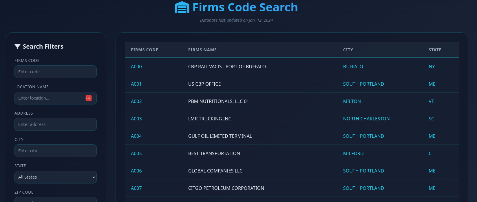
Task: Sort by the FIRMS NAME column header
Action: tap(202, 50)
